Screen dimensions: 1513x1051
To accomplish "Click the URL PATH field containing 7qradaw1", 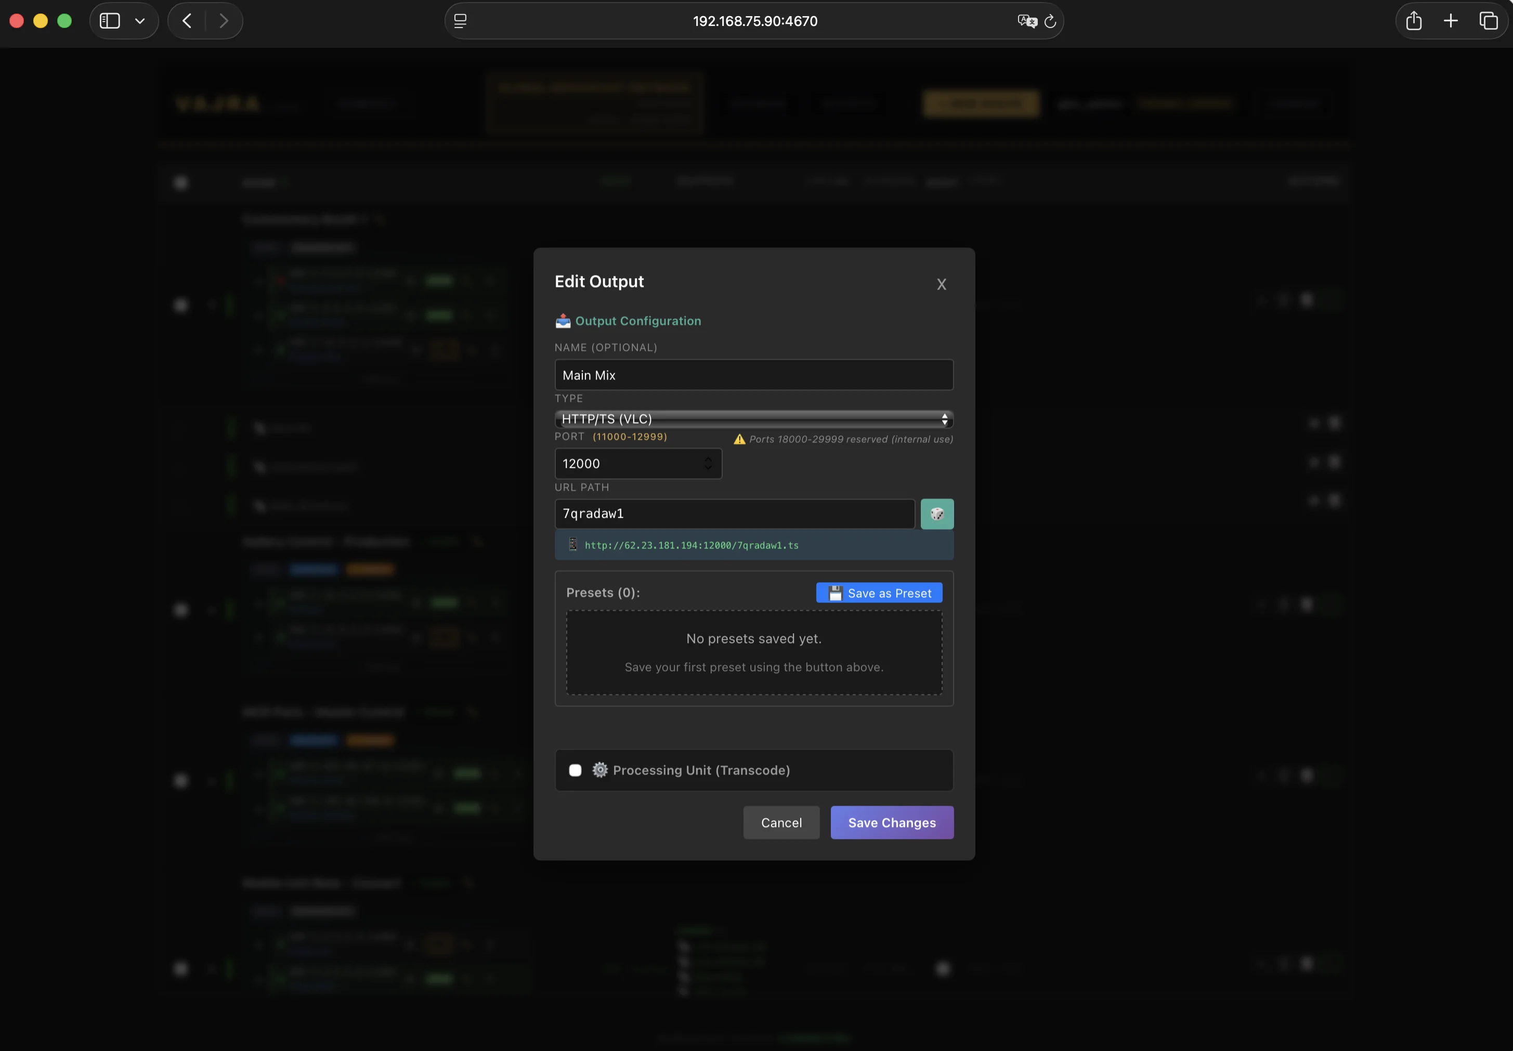I will [x=733, y=514].
